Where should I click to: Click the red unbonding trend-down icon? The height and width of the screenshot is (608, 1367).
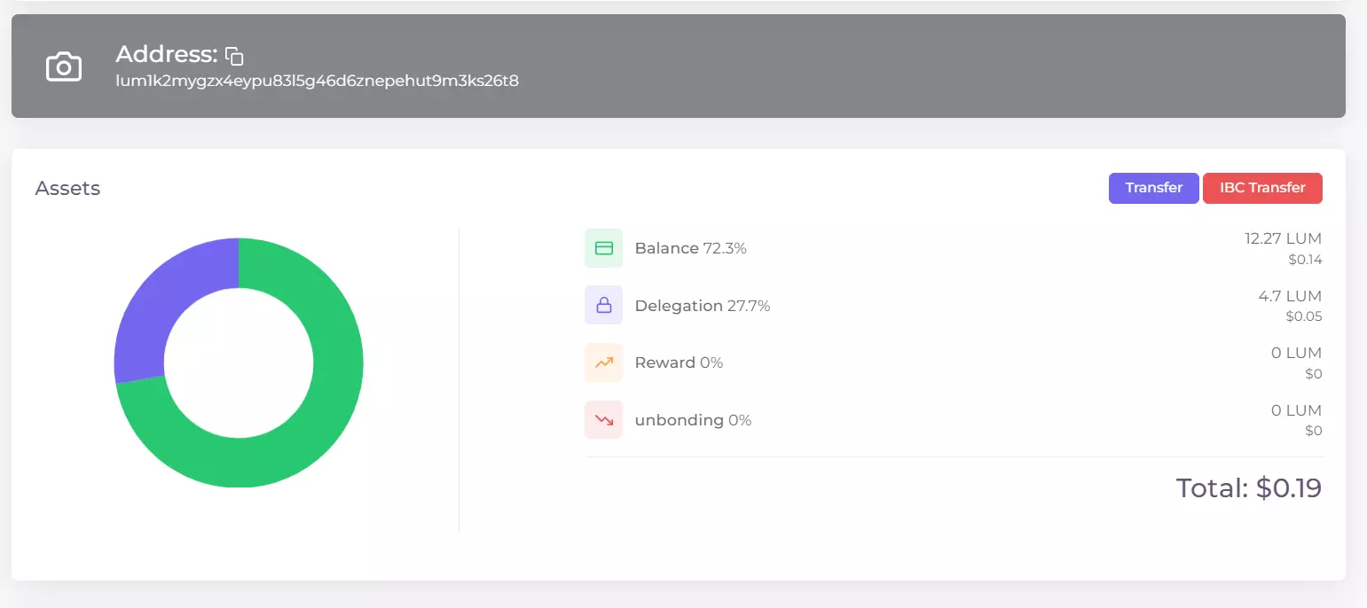click(603, 419)
